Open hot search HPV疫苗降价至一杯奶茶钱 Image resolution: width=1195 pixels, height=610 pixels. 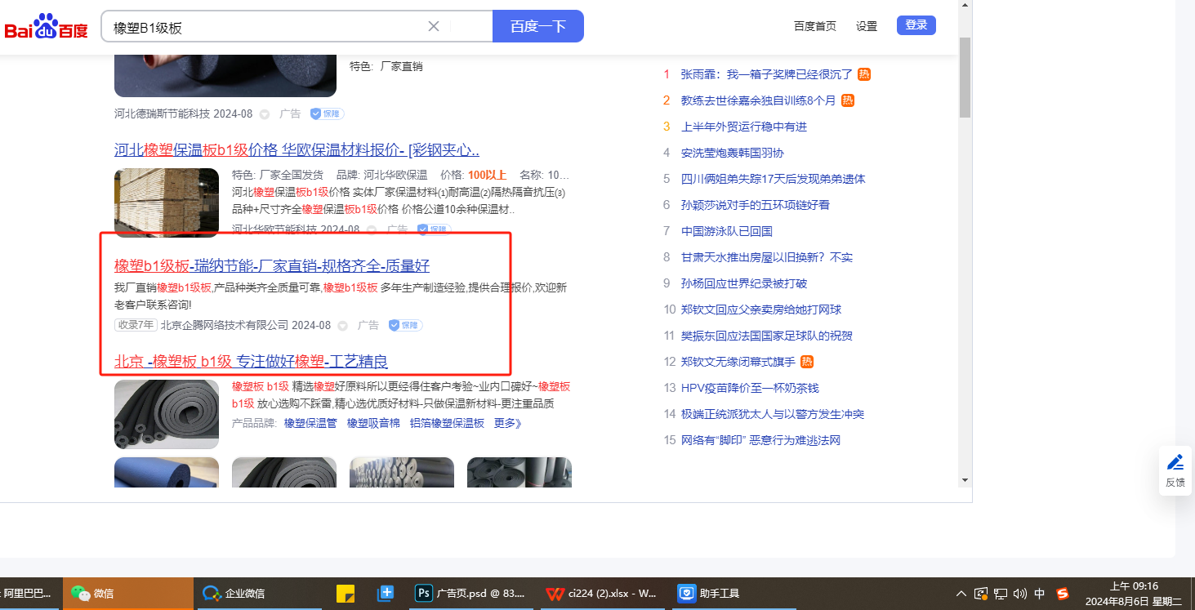tap(750, 388)
